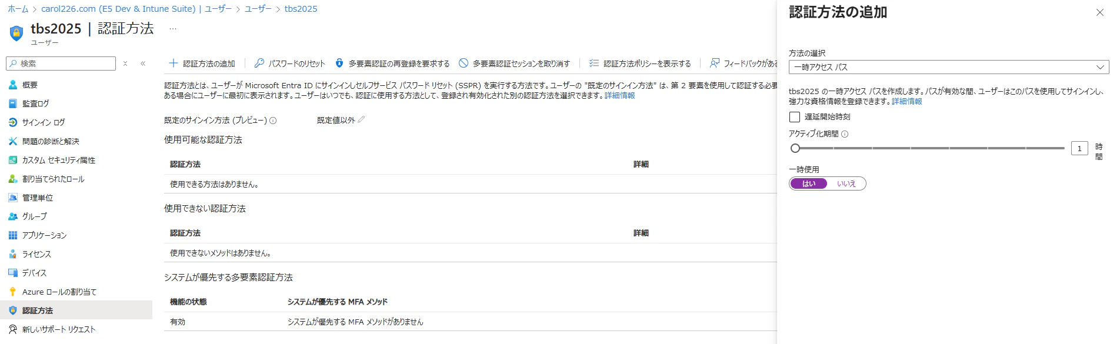
Task: Click the サインイン ログ icon
Action: point(13,122)
